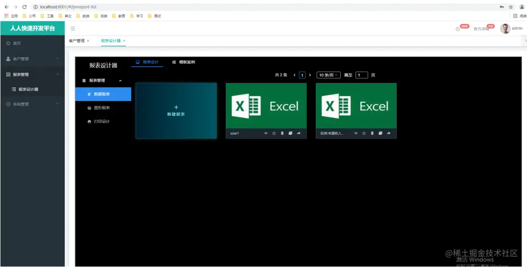Preview the 实例:来源收入 report with eye icon

pos(356,133)
